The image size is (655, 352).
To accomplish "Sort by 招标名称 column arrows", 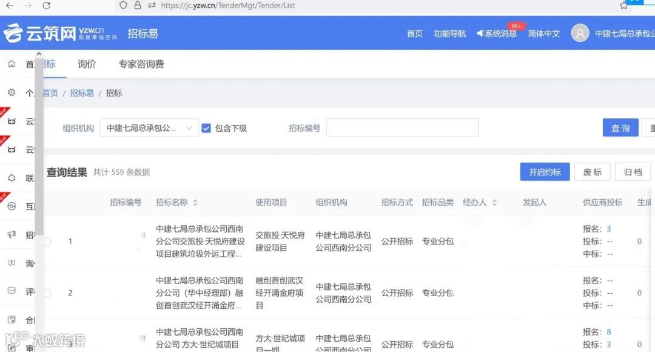I will tap(195, 203).
